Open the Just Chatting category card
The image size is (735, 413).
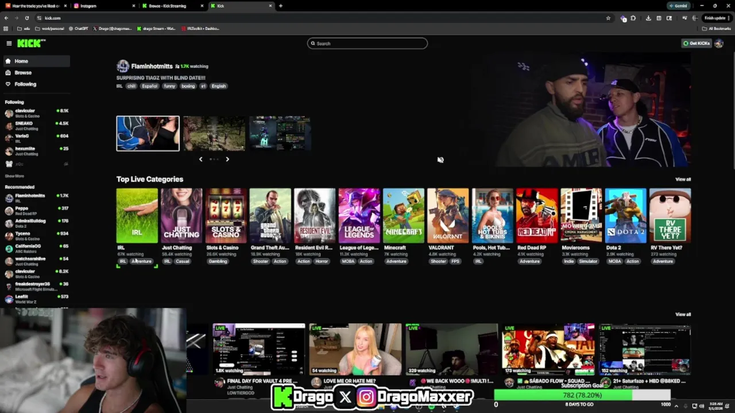coord(181,216)
